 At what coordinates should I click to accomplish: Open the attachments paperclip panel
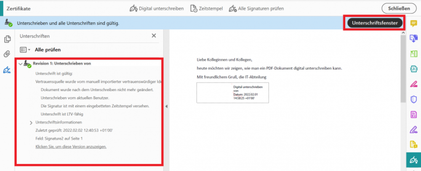pos(7,54)
